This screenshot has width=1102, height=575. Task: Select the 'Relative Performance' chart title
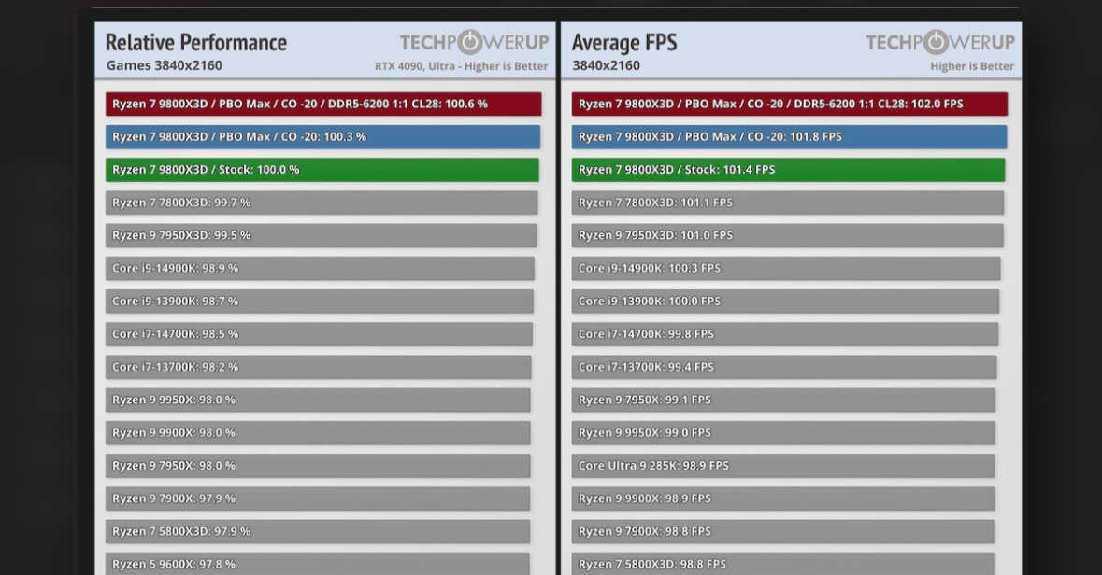click(196, 42)
